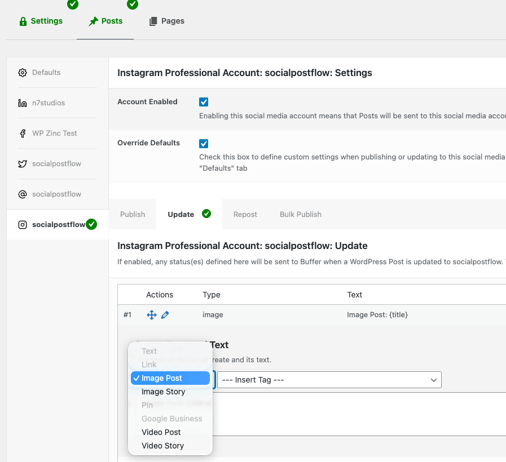Click green checkmark badge above Posts tab

133,4
